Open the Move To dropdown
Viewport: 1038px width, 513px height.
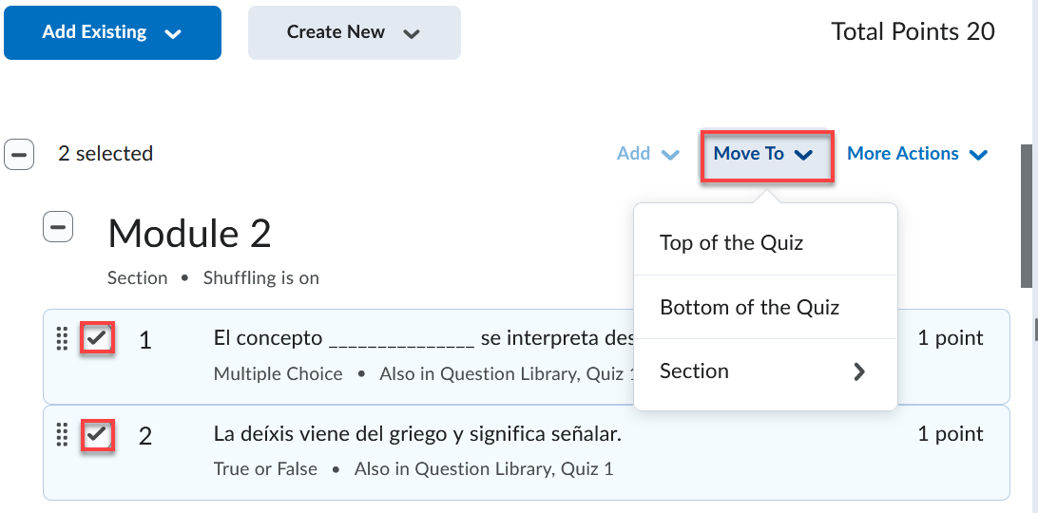point(765,155)
